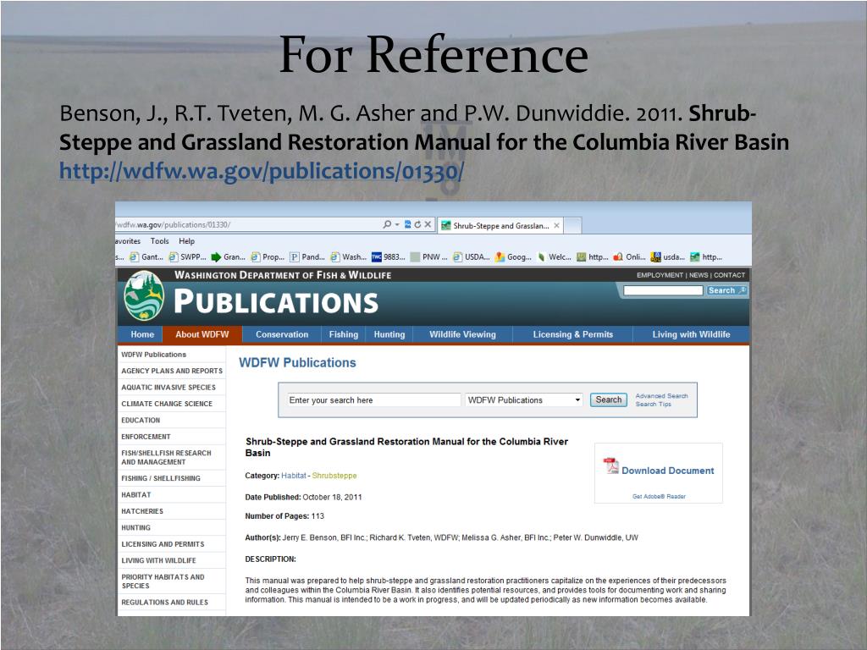Screen dimensions: 867x650
Task: Open the Onli... favorites bookmark
Action: pyautogui.click(x=629, y=257)
